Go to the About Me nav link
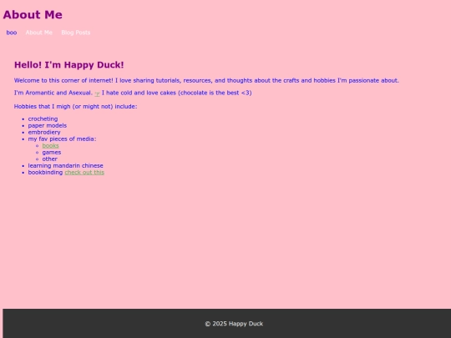This screenshot has height=338, width=451. [x=38, y=33]
